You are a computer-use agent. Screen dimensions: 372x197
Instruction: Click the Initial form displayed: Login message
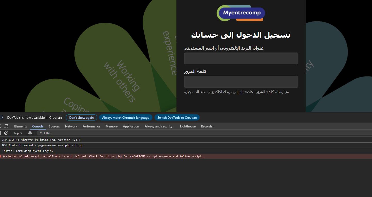coord(28,151)
